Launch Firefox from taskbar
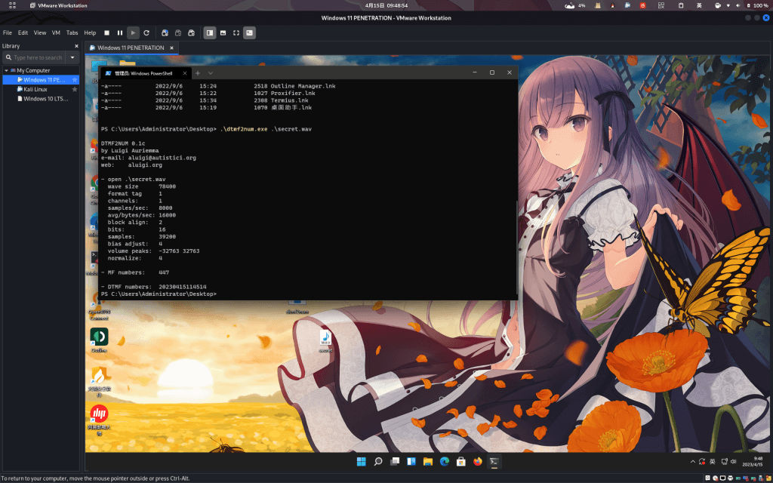The image size is (773, 483). tap(478, 461)
